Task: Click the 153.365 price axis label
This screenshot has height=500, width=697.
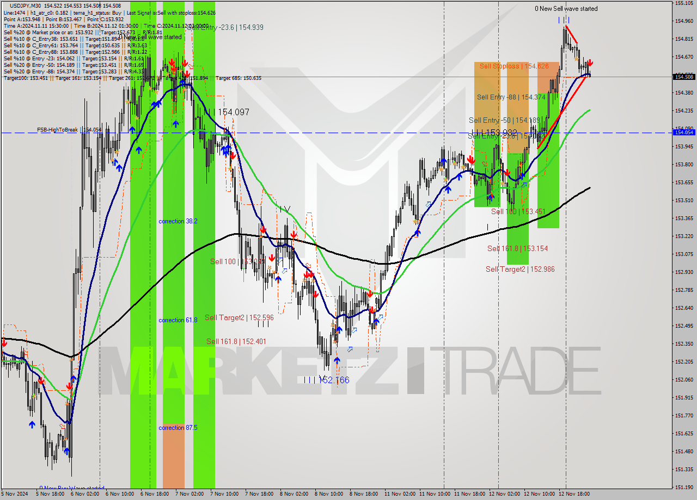Action: 684,218
